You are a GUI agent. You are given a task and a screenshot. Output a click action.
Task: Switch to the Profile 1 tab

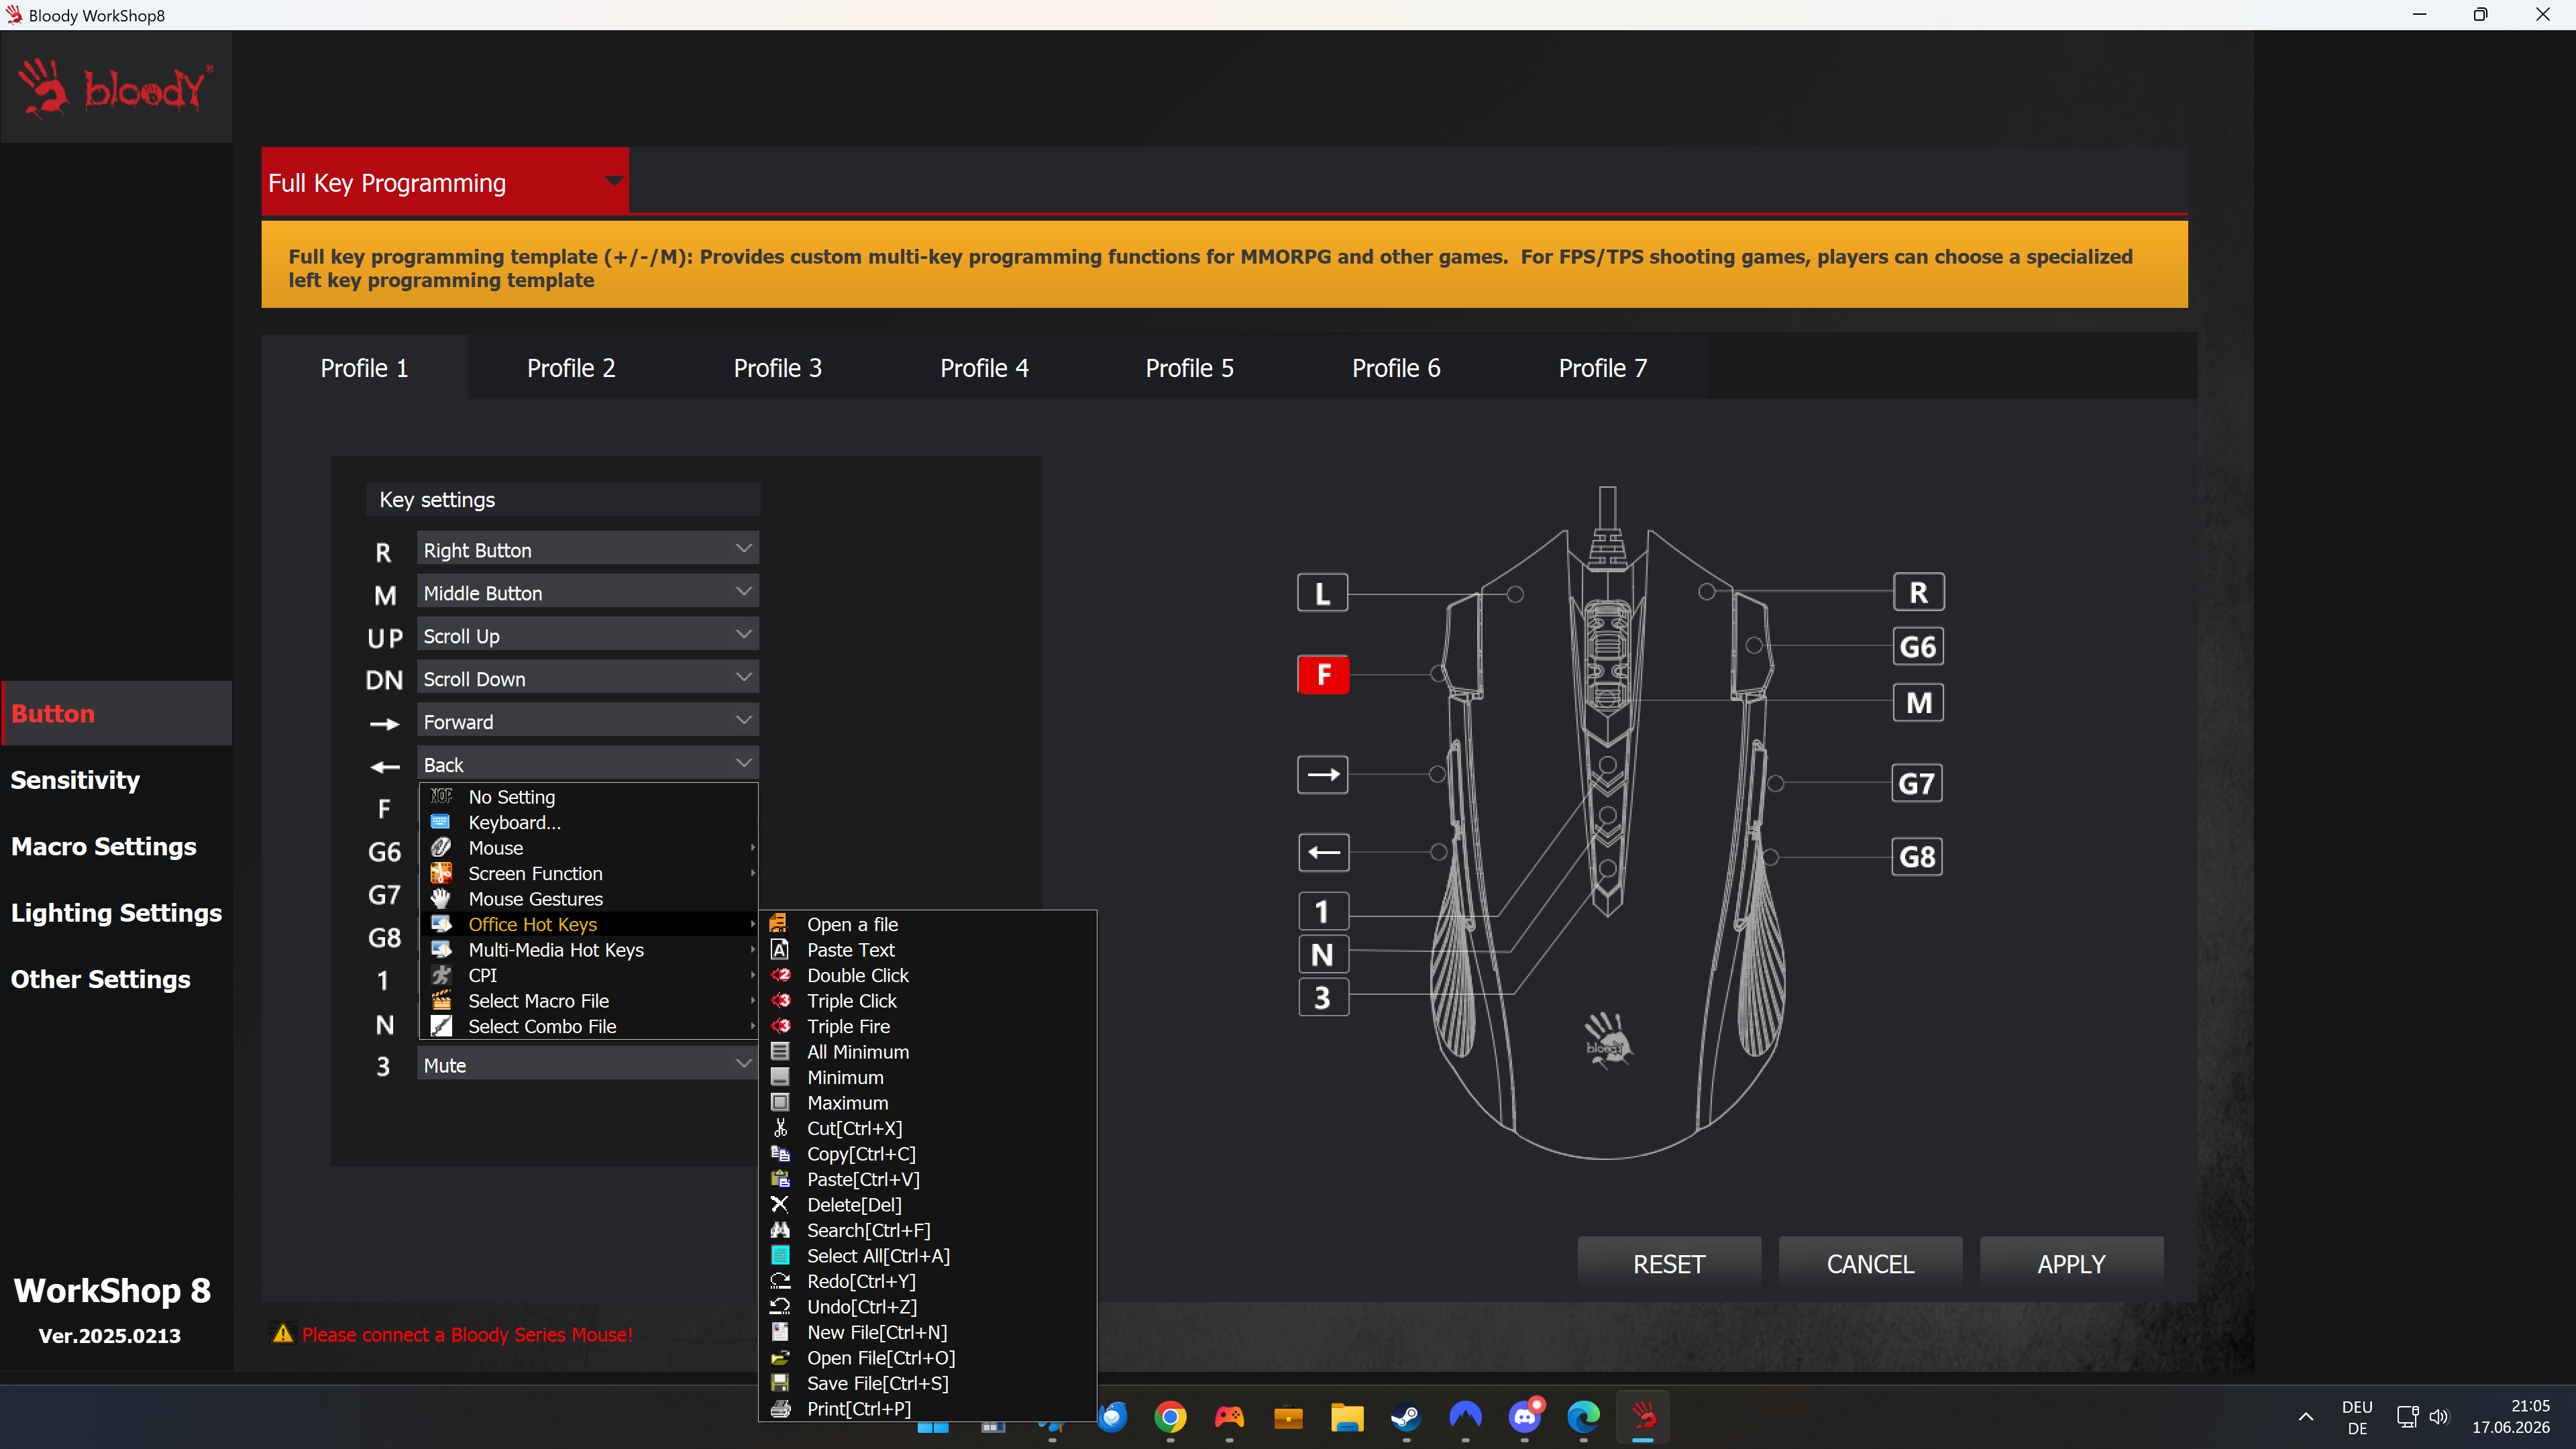[364, 368]
